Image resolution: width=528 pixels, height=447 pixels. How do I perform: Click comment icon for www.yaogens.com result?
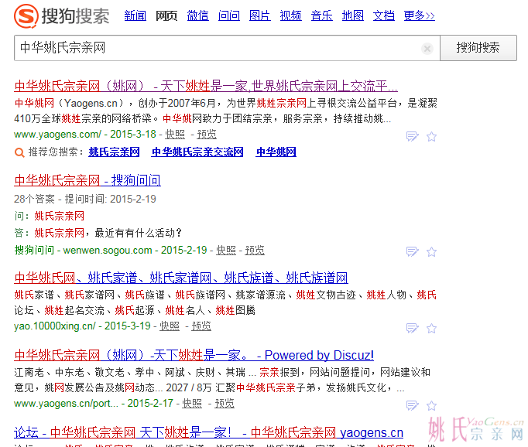tap(412, 137)
